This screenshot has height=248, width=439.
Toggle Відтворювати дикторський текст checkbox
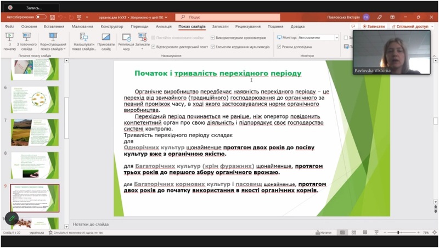point(153,47)
